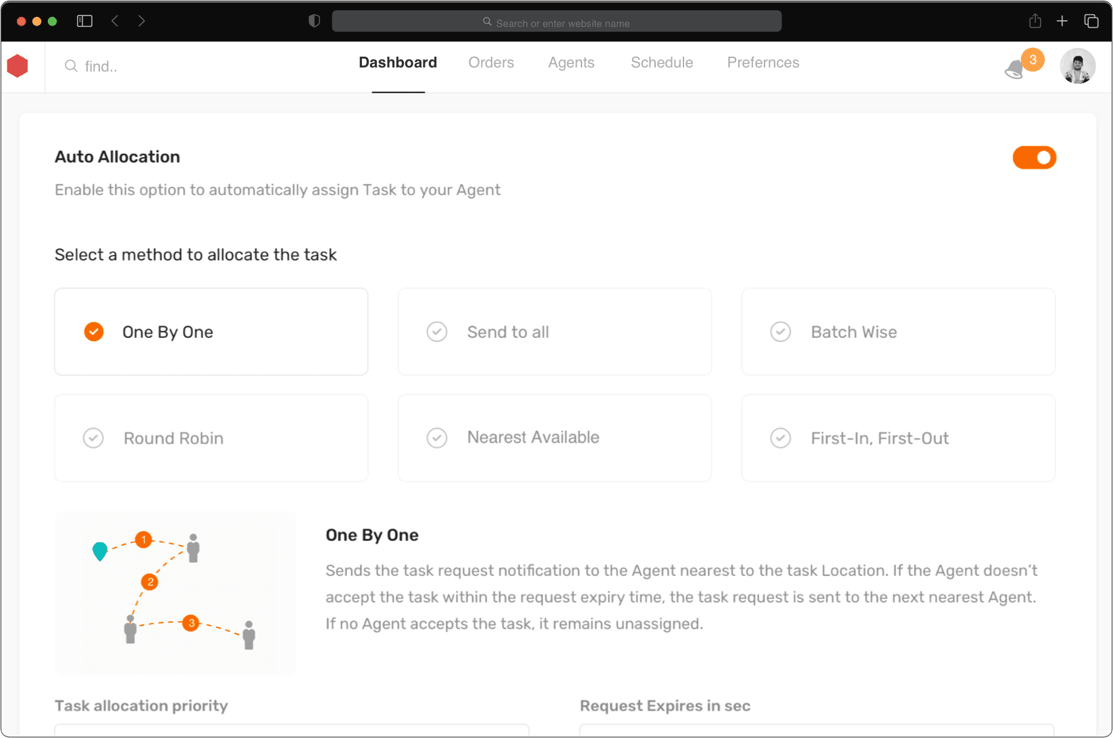Viewport: 1113px width, 738px height.
Task: Go back with the browser back arrow
Action: (115, 21)
